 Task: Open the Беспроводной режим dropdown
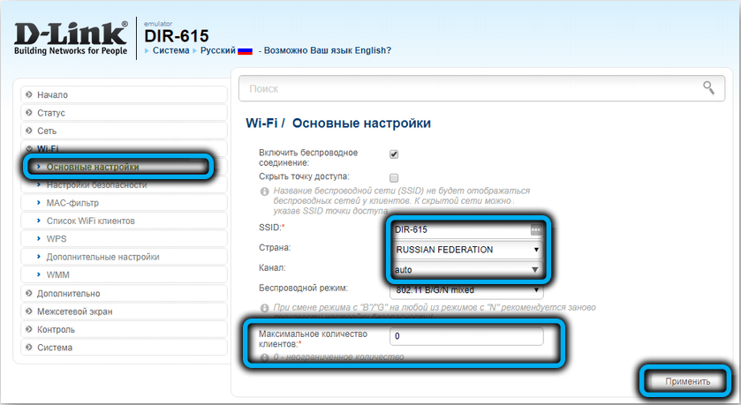(466, 289)
